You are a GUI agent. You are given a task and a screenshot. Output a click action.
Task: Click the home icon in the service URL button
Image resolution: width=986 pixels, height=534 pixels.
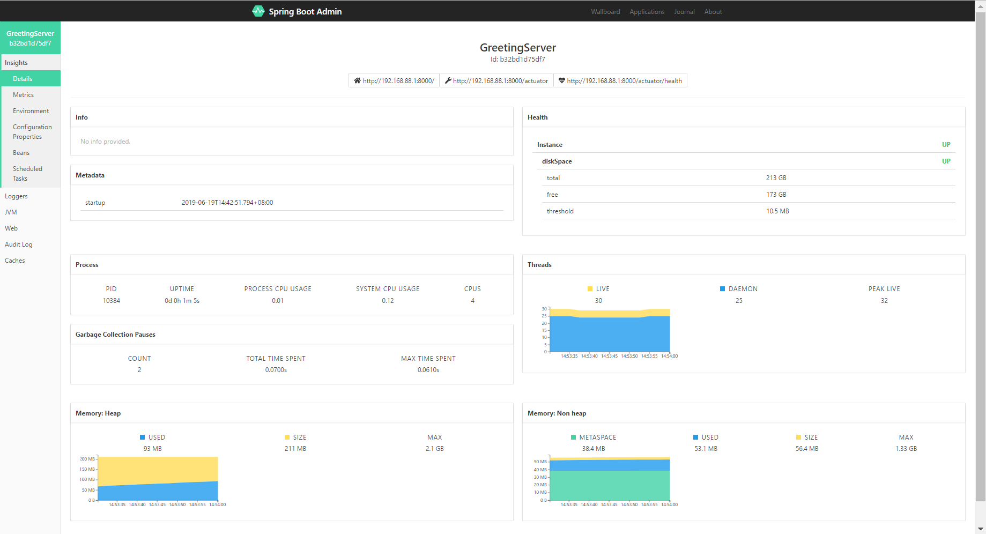(357, 80)
